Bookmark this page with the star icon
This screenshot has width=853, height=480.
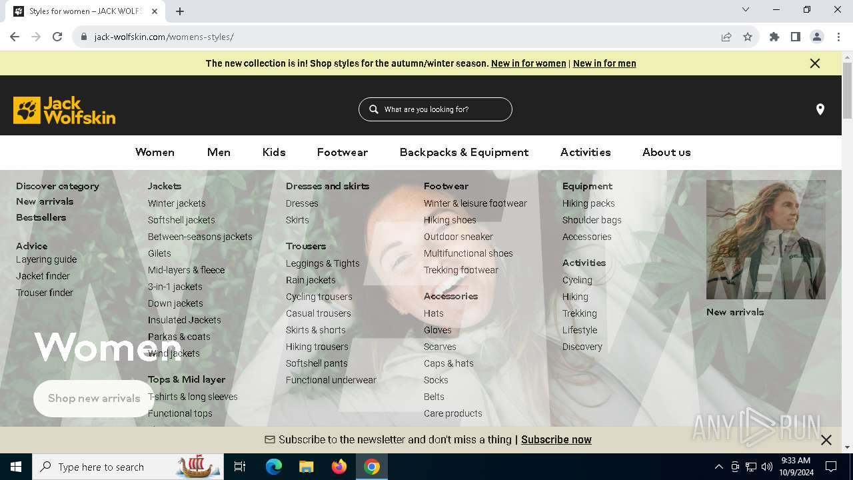pyautogui.click(x=748, y=37)
